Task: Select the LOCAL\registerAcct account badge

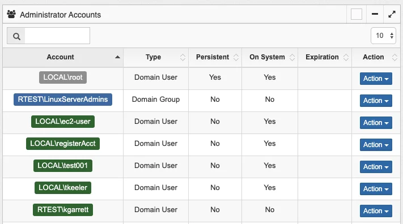Action: (63, 144)
